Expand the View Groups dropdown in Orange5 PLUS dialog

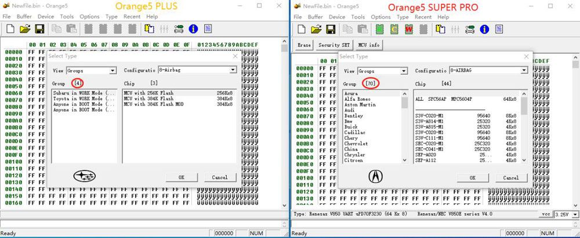point(113,71)
